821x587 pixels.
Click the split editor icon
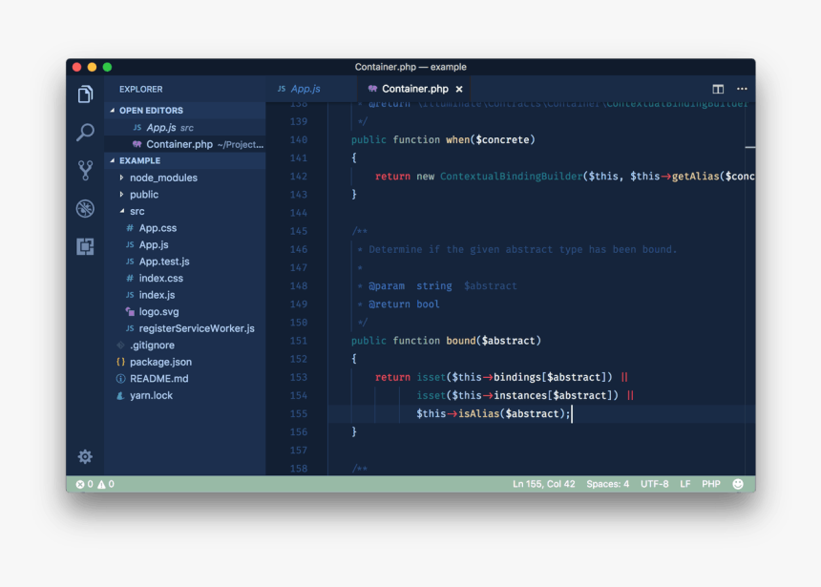[x=718, y=89]
